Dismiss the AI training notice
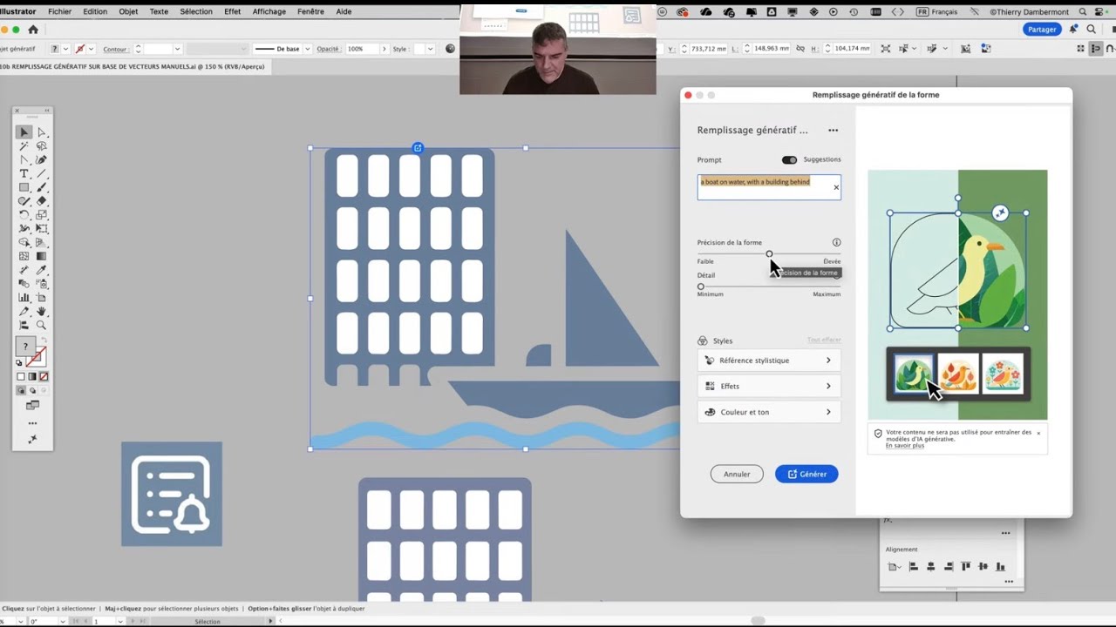Viewport: 1116px width, 627px height. 1038,433
